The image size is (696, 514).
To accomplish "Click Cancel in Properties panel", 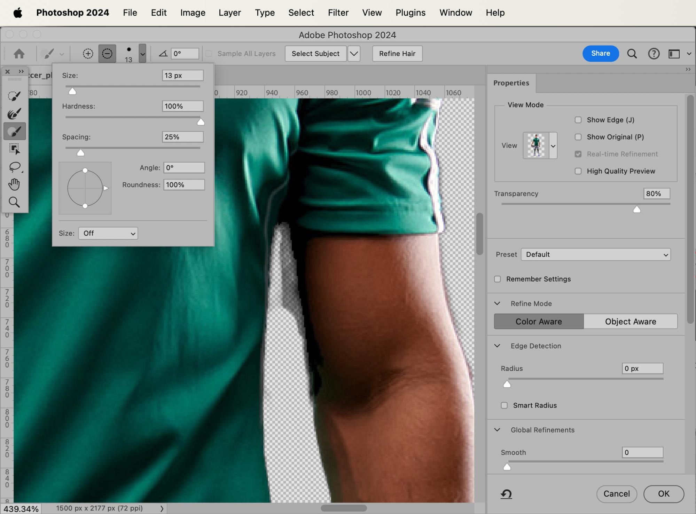I will tap(617, 493).
